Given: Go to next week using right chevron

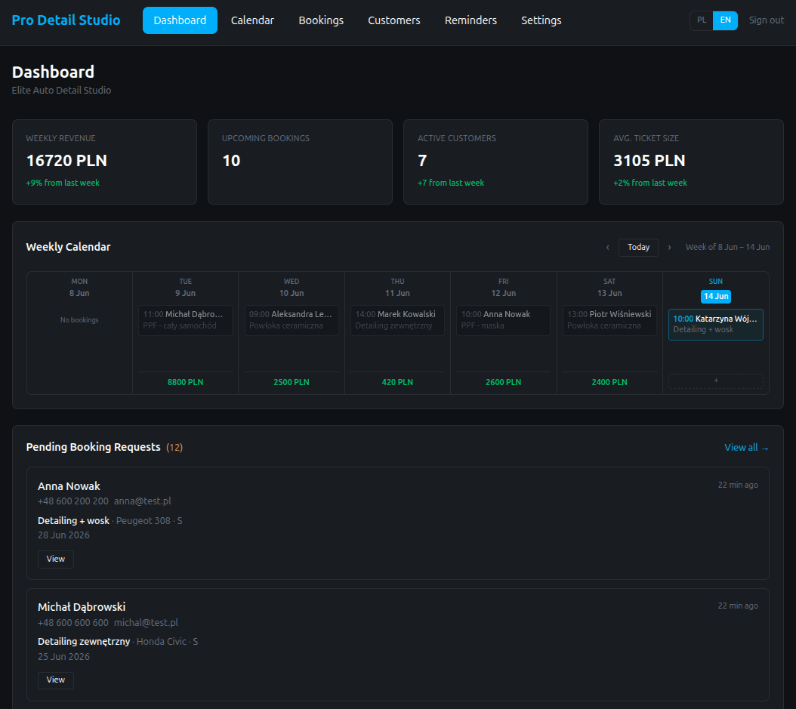Looking at the screenshot, I should point(669,247).
